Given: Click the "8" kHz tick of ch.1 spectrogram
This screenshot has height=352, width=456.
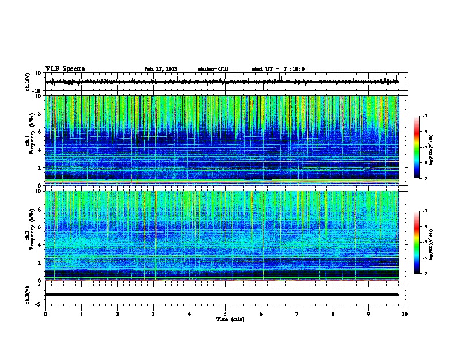Looking at the screenshot, I should pyautogui.click(x=40, y=114).
